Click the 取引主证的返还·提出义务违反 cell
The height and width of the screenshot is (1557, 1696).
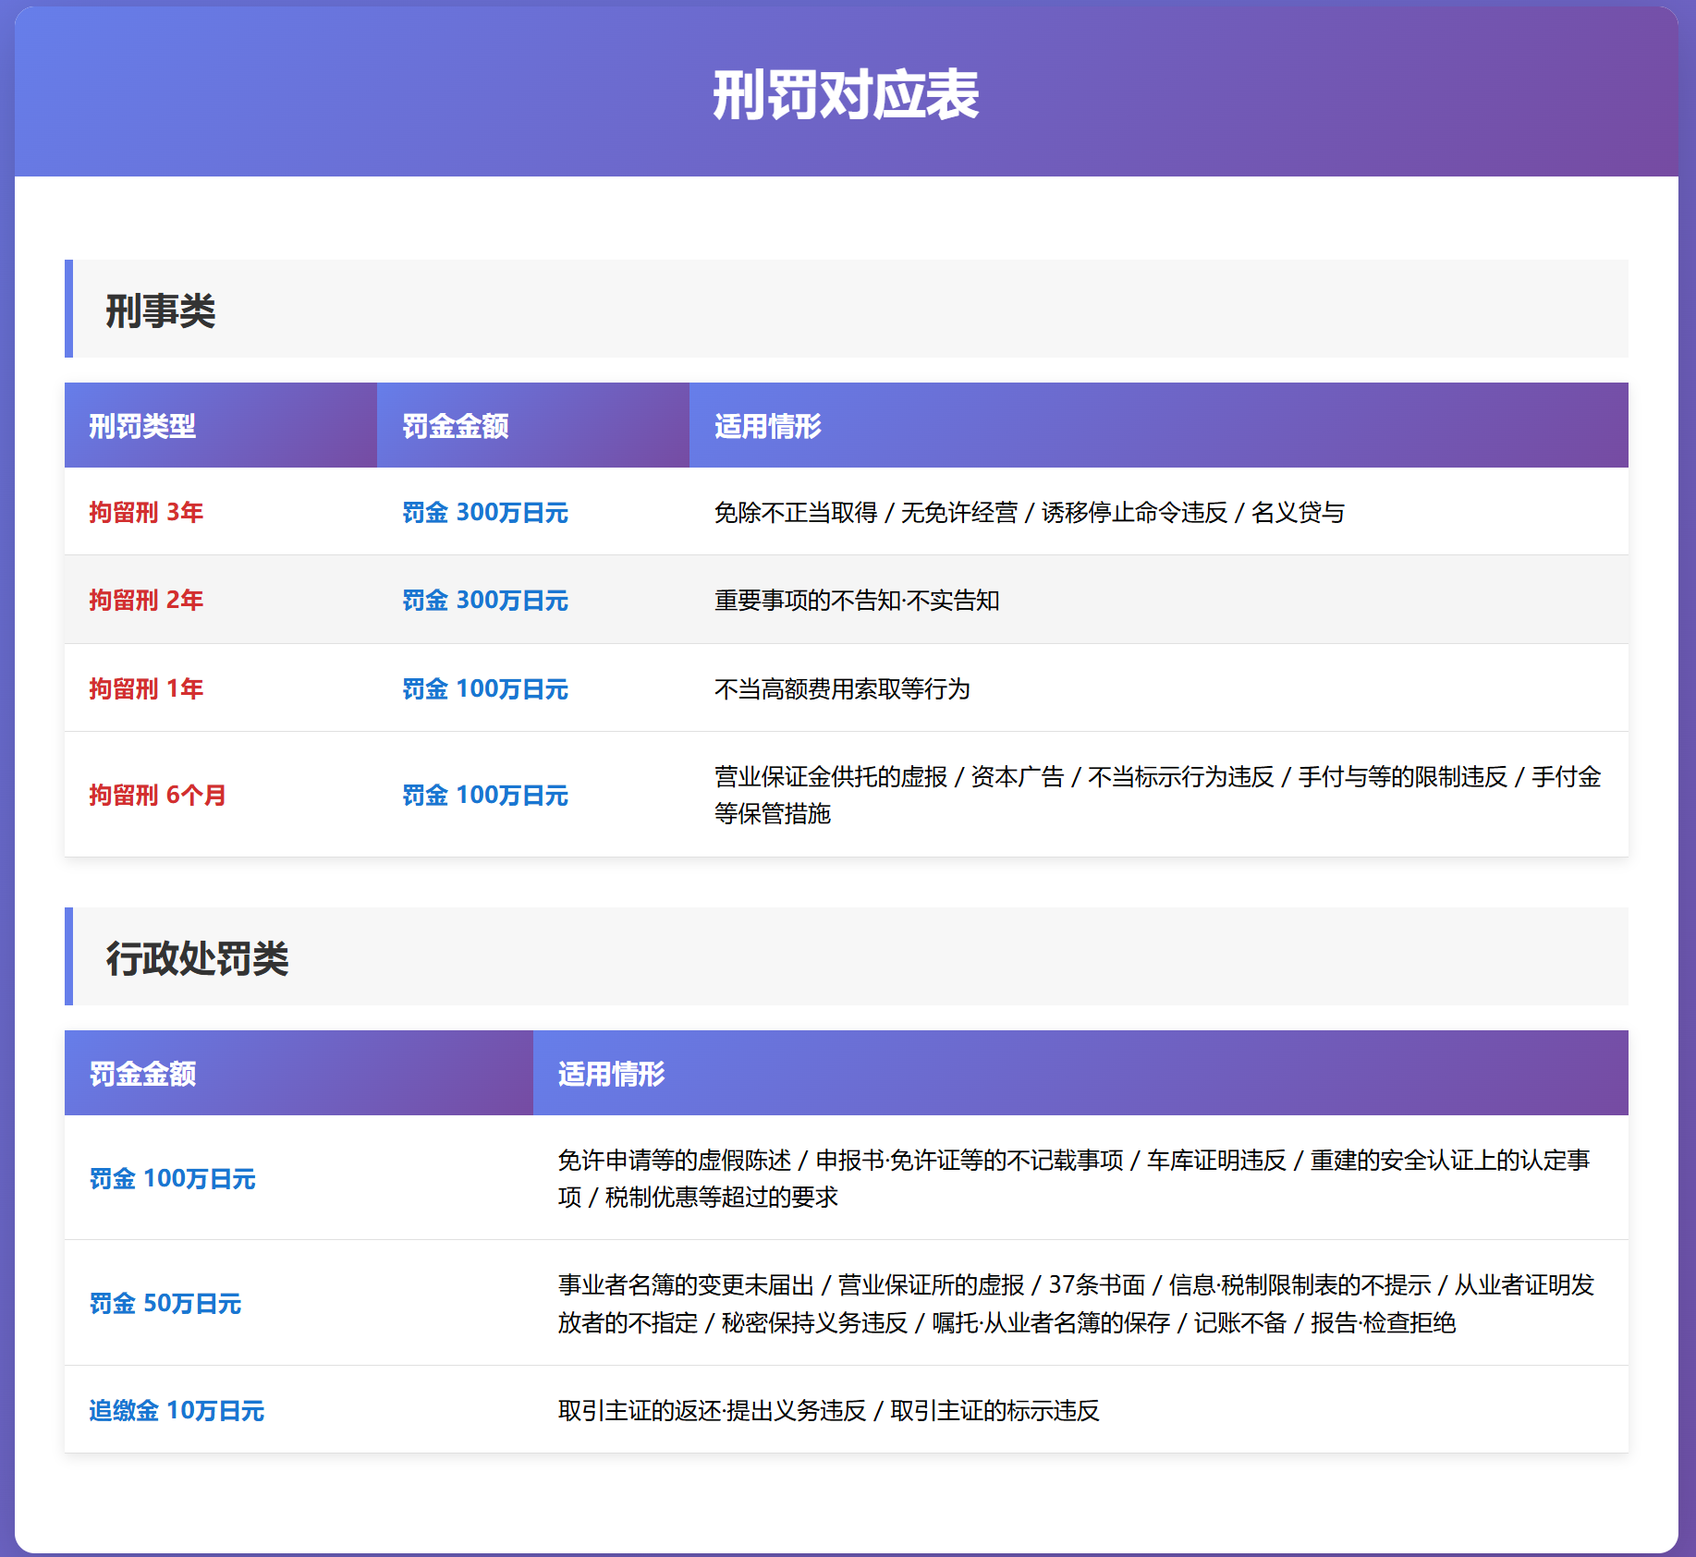(x=712, y=1411)
